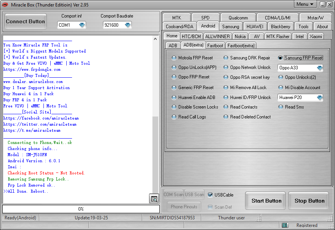
Task: Switch to the Fastboot tab
Action: point(215,45)
